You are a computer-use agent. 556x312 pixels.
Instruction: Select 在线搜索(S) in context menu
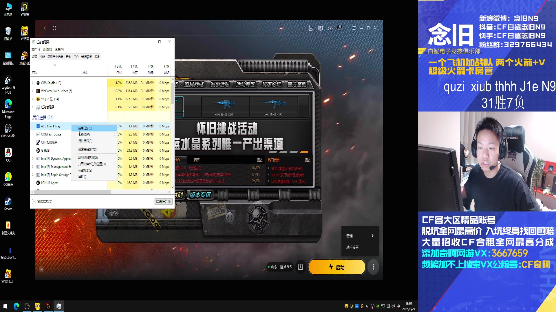coord(94,170)
